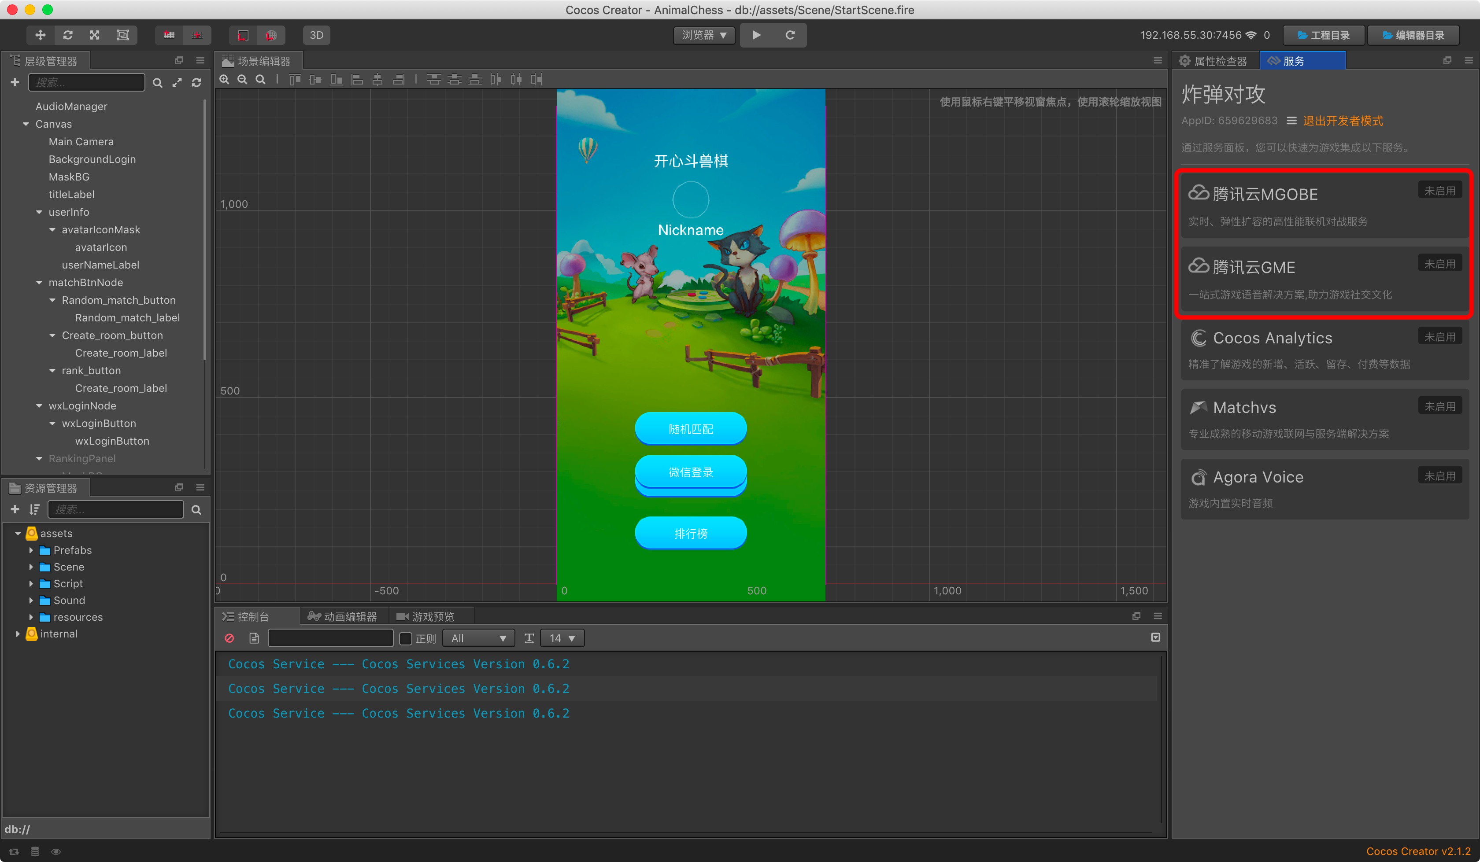Collapse the userInfo node

point(39,212)
